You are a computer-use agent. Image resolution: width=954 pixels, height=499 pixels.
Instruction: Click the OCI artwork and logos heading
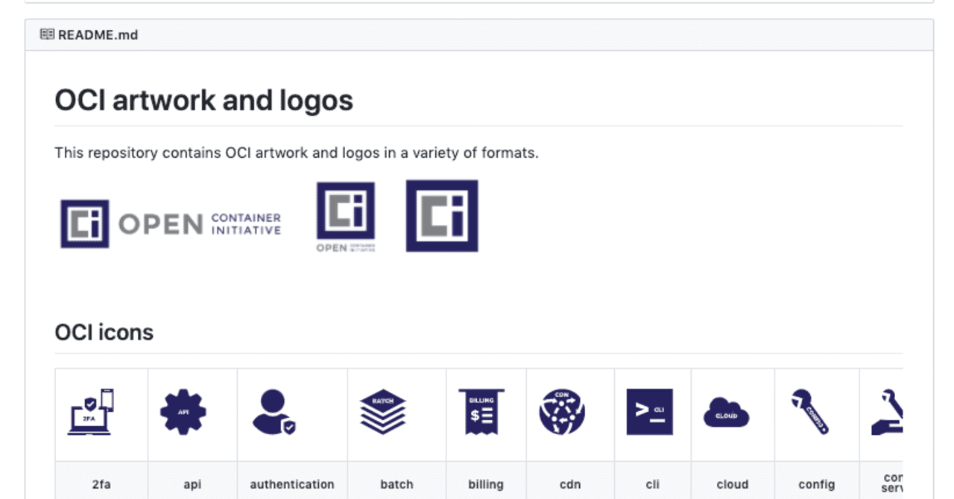click(203, 101)
